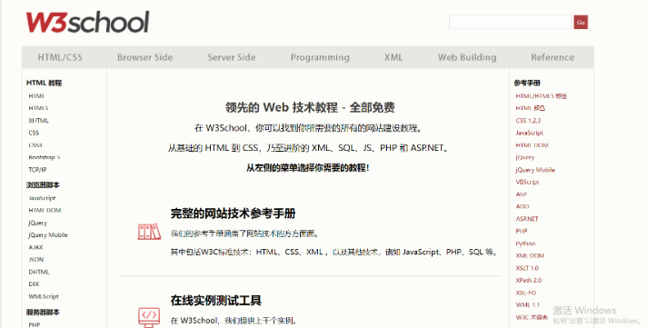Viewport: 647px width, 328px height.
Task: Open the Bootstrap 5 tutorial link
Action: coord(45,157)
